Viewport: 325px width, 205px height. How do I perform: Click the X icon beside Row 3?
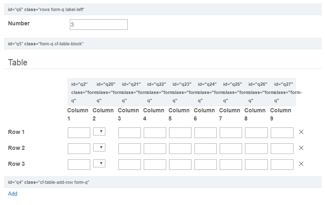click(x=301, y=164)
